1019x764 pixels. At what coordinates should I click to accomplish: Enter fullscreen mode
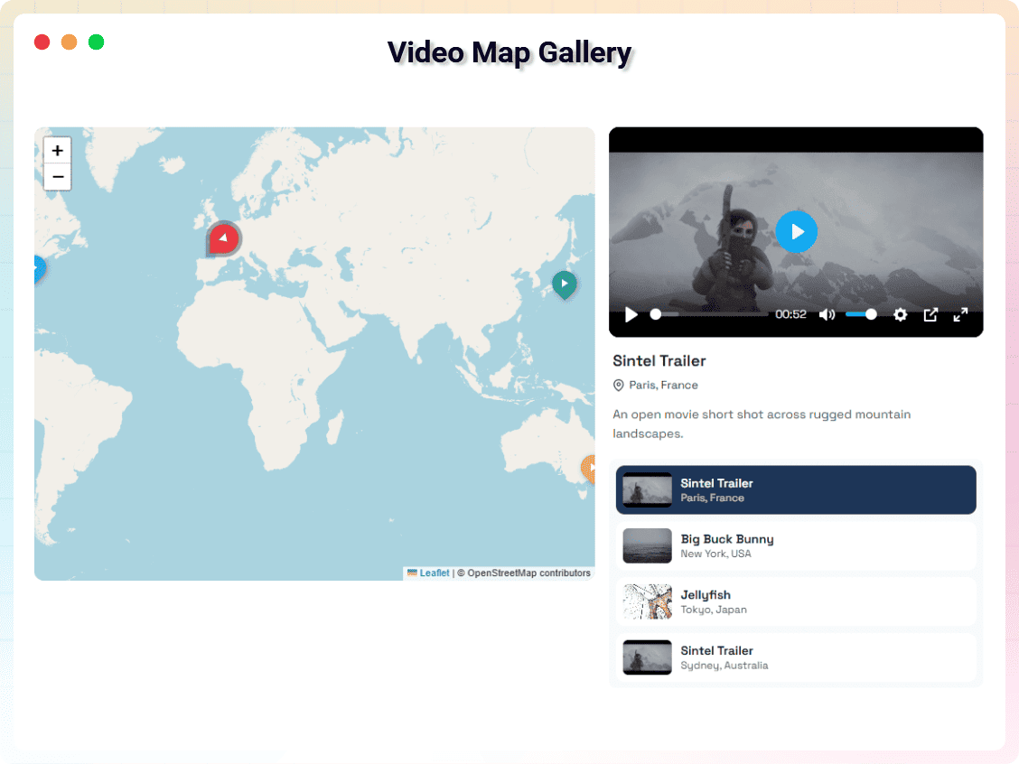click(960, 314)
